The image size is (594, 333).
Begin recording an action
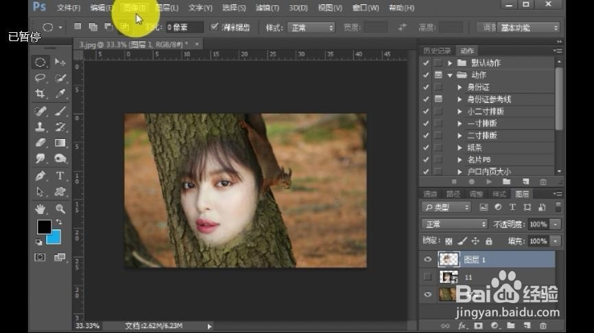(471, 182)
